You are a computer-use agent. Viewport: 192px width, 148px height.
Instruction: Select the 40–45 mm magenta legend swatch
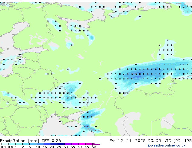coord(82,144)
